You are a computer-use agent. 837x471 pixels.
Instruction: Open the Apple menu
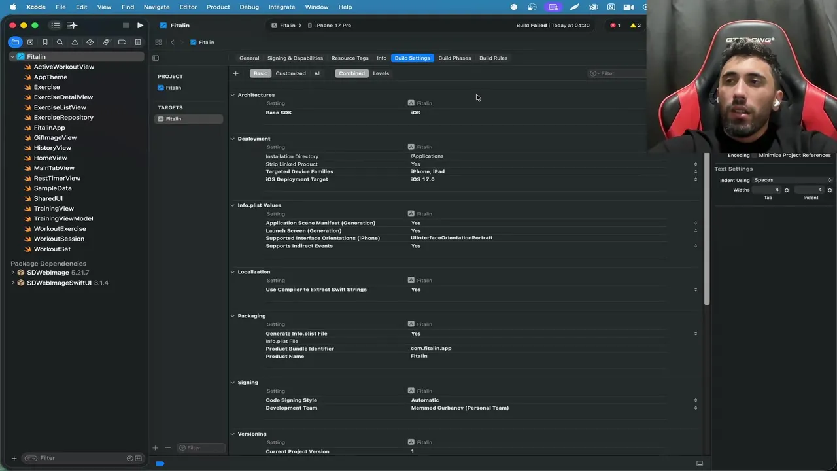[x=12, y=7]
